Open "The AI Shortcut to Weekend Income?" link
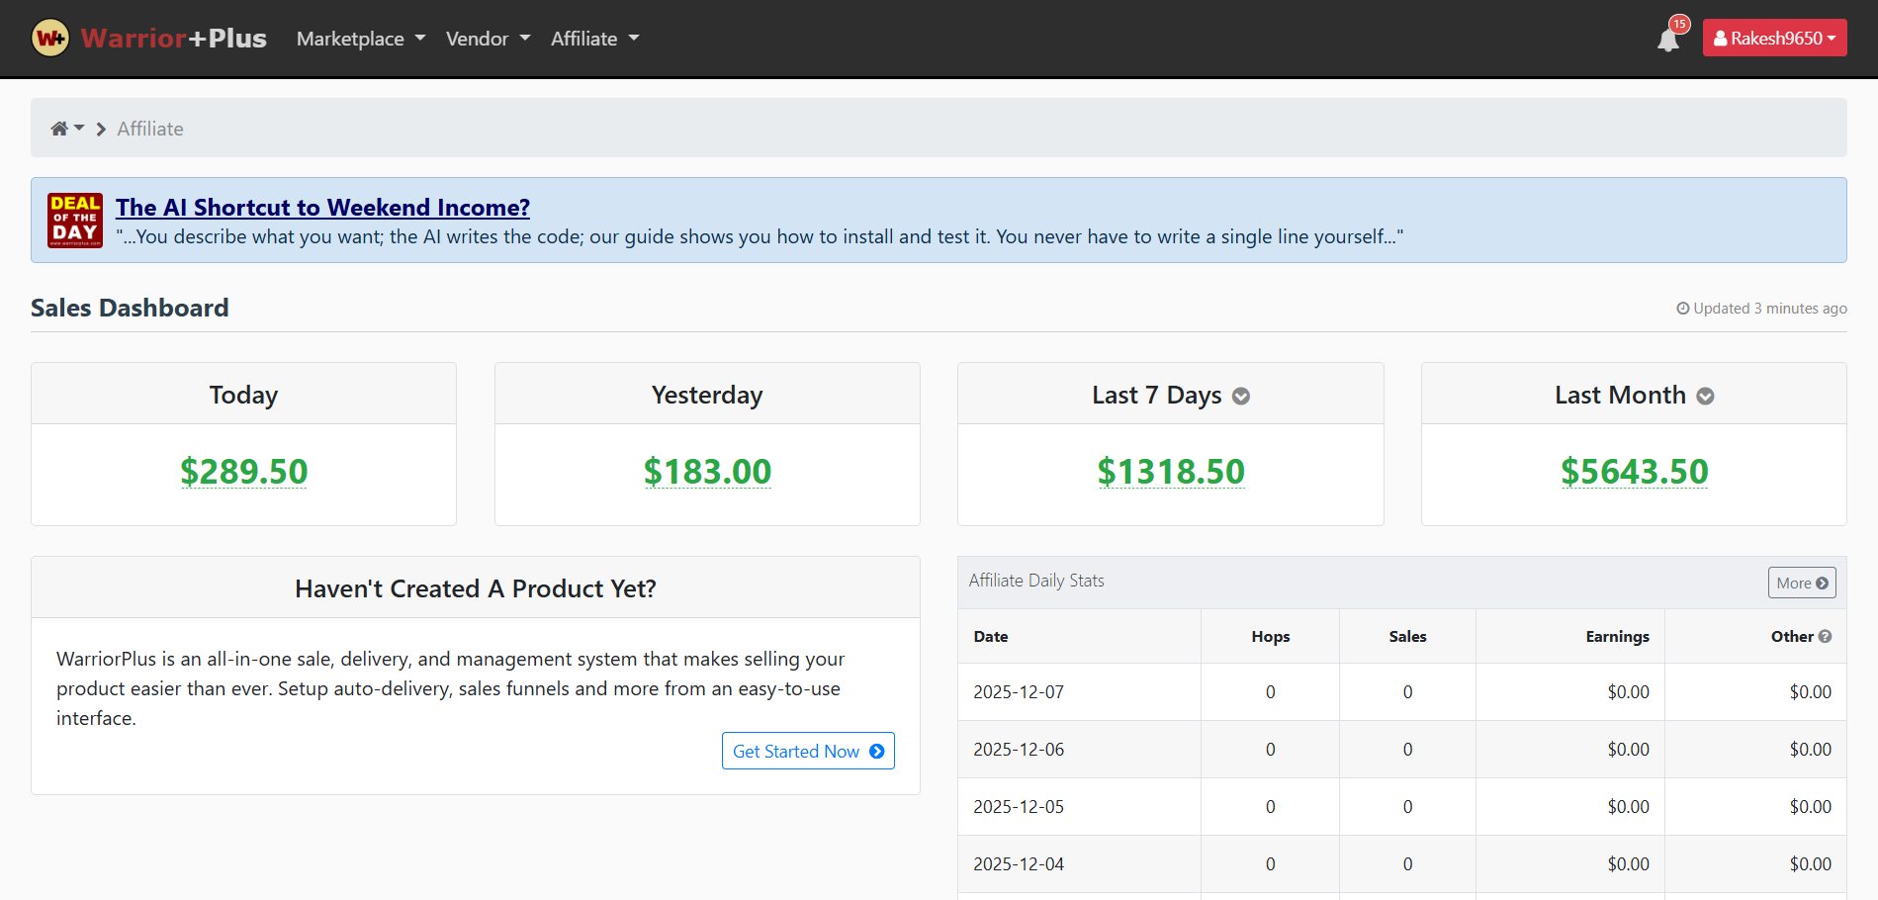1878x900 pixels. (x=322, y=208)
